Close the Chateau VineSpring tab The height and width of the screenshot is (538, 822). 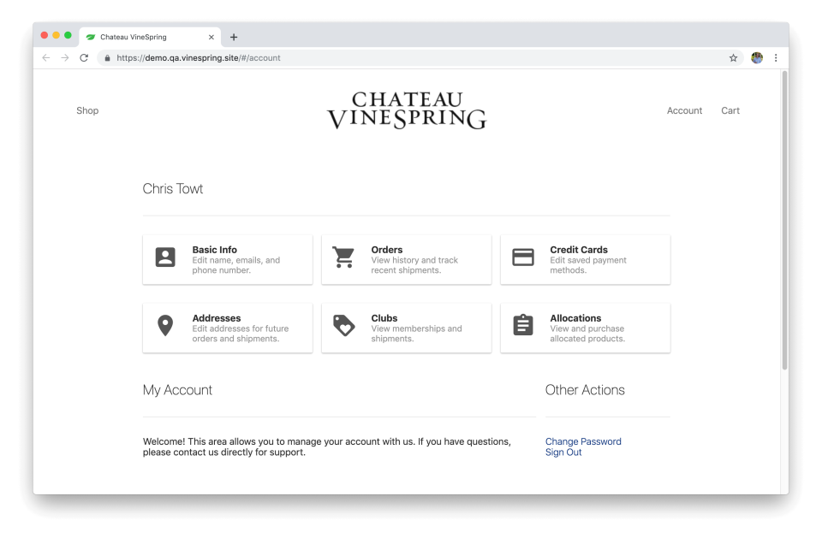(211, 37)
